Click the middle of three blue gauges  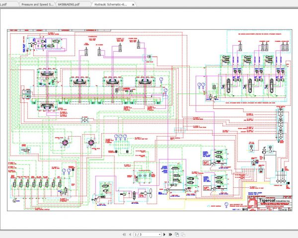121,137
